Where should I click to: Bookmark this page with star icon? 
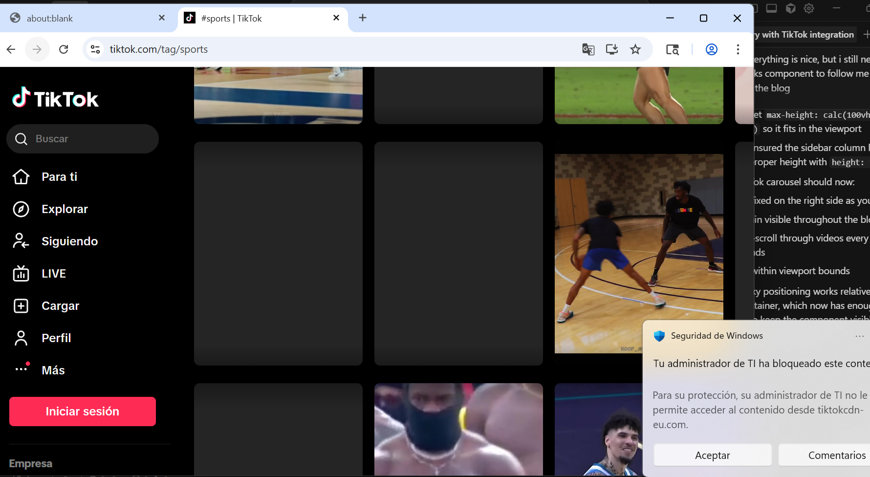635,49
